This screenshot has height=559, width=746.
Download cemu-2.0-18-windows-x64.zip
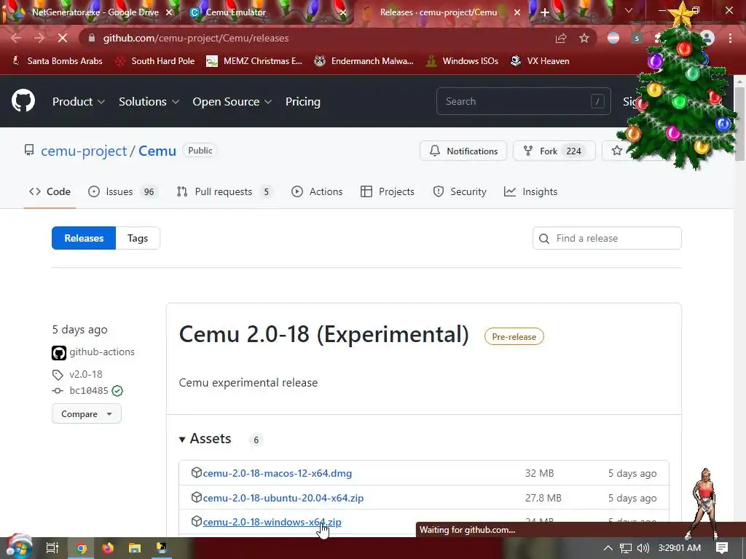click(272, 522)
